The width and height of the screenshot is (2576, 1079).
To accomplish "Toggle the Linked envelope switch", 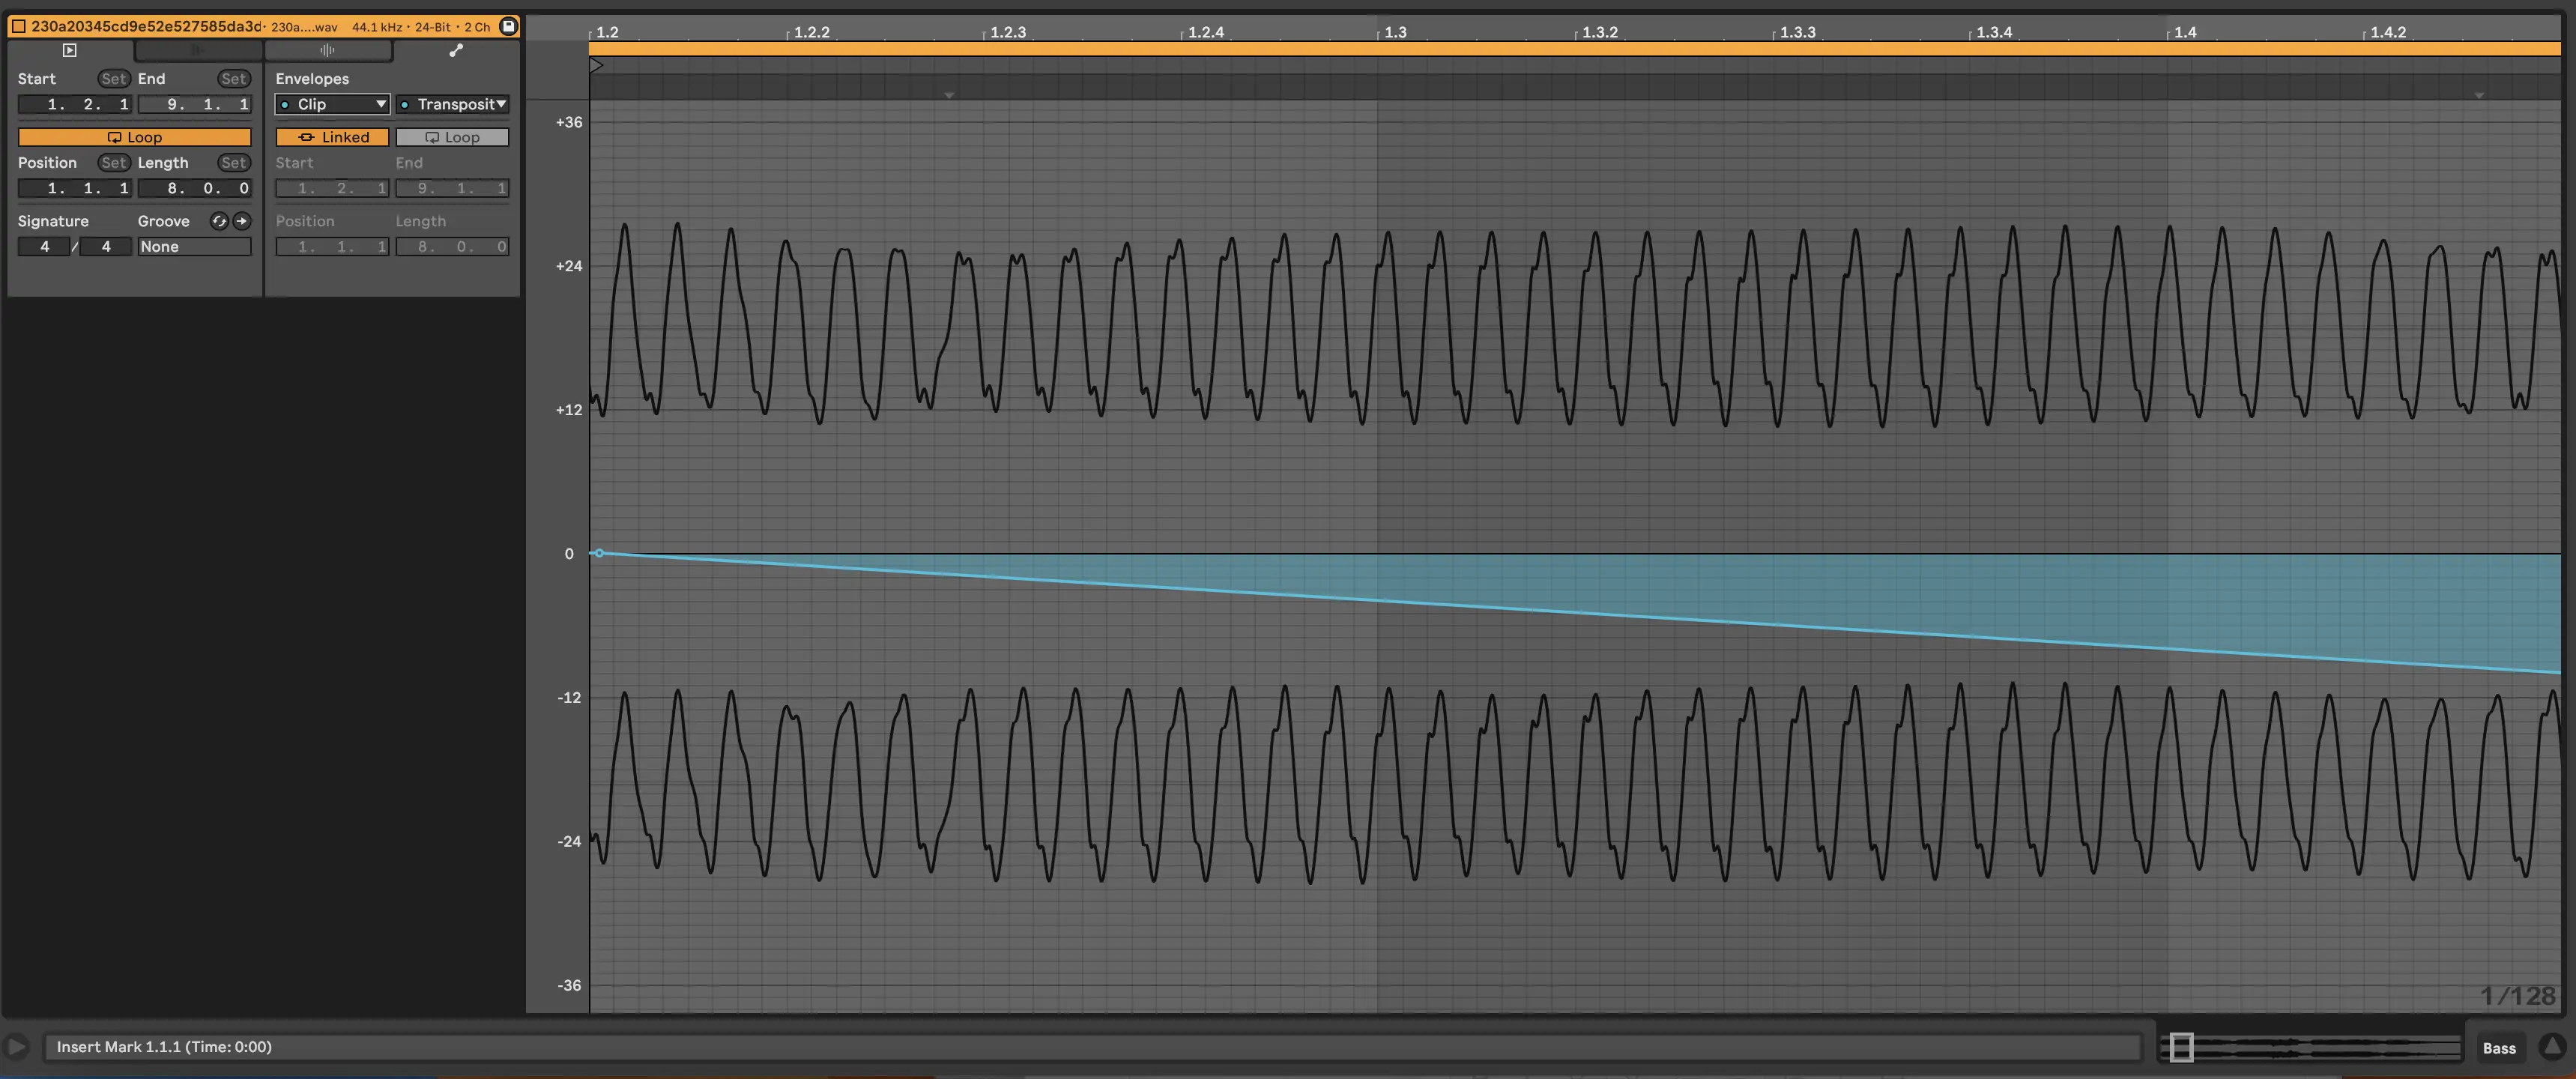I will [332, 137].
